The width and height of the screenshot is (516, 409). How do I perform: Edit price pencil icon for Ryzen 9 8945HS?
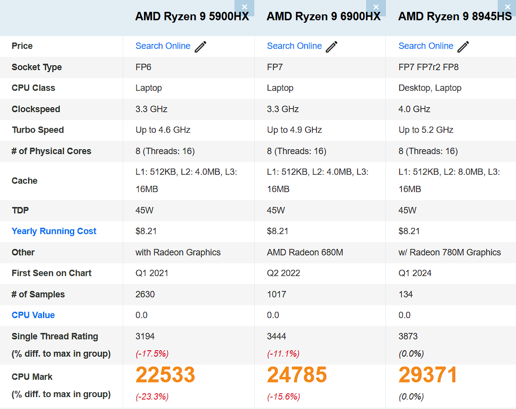point(464,46)
